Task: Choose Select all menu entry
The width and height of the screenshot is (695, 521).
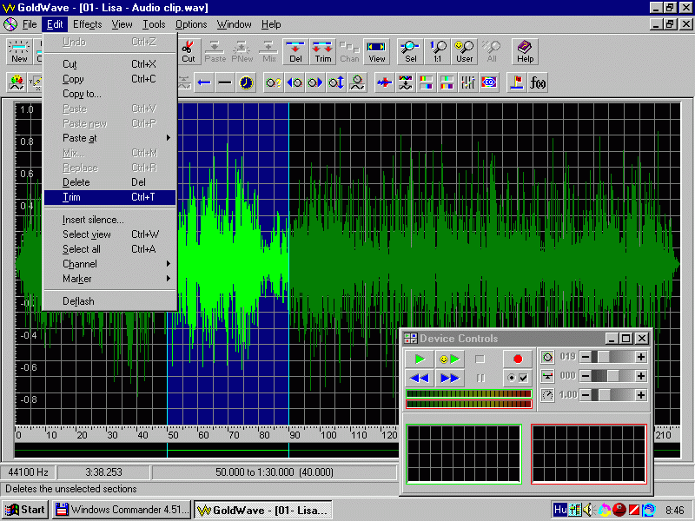Action: (110, 249)
